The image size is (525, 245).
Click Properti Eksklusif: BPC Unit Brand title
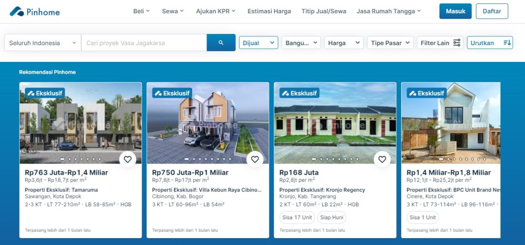click(453, 190)
